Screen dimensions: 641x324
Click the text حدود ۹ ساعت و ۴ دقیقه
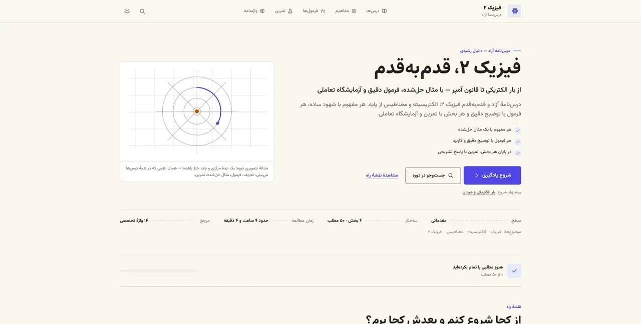pyautogui.click(x=246, y=220)
